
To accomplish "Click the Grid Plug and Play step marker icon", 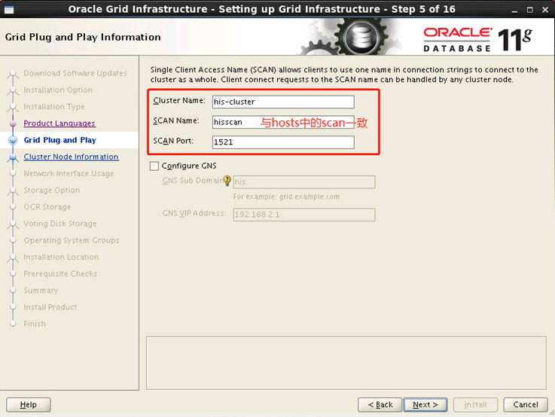I will pyautogui.click(x=13, y=141).
